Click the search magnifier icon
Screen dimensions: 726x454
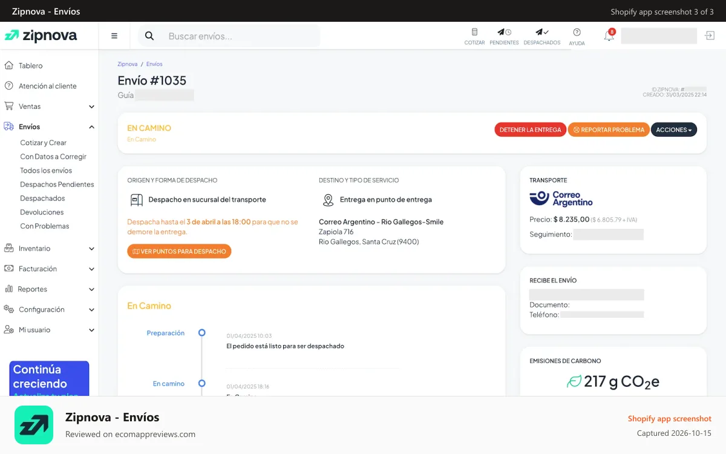pos(149,36)
